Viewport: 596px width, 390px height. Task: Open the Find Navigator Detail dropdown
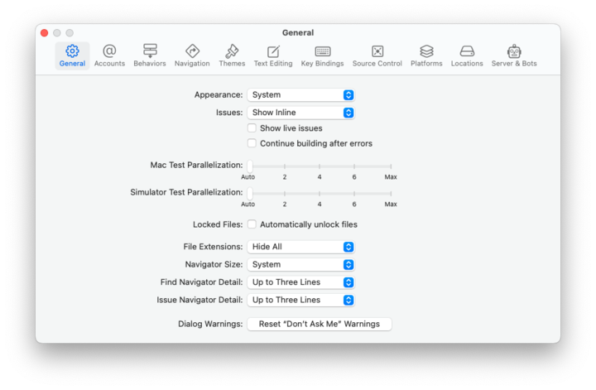coord(300,282)
